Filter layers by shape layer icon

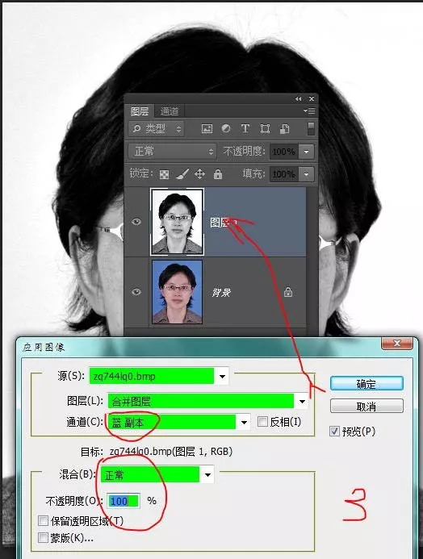265,129
